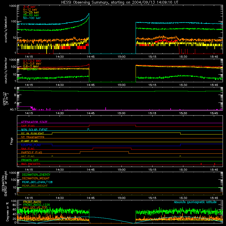The height and width of the screenshot is (226, 226).
Task: Click the 7-20 MeV legend label
Action: [30, 69]
